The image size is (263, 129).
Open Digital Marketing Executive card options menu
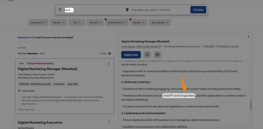(109, 122)
